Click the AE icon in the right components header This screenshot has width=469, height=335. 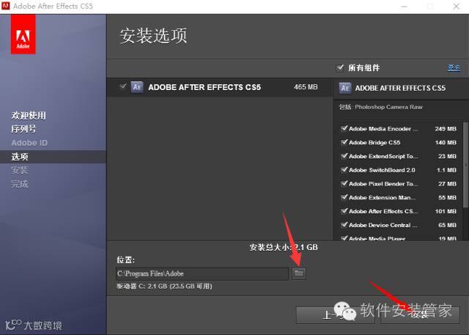(x=345, y=88)
